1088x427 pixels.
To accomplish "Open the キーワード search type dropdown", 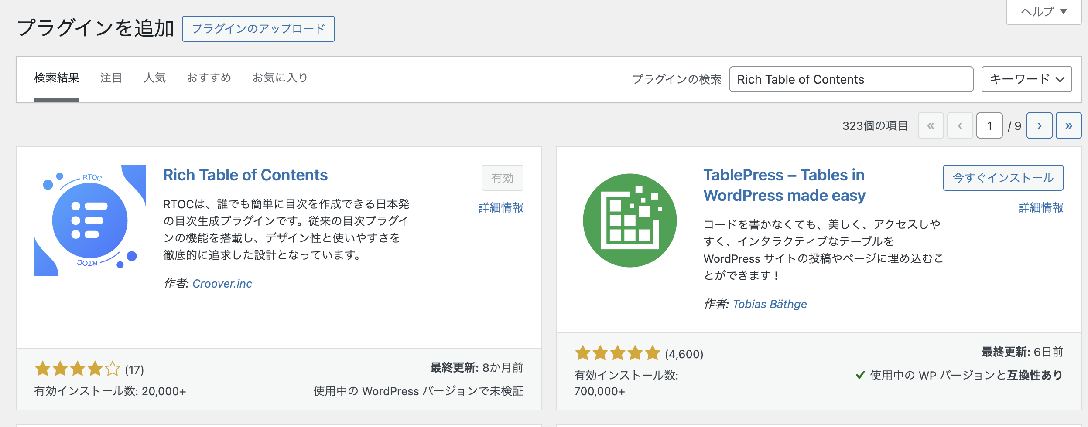I will tap(1026, 79).
